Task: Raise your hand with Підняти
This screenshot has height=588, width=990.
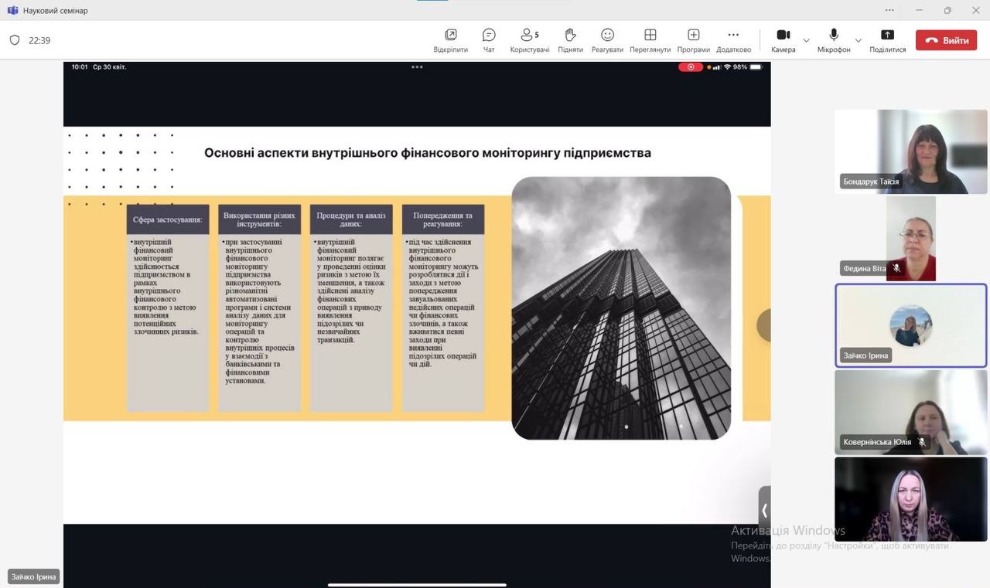Action: coord(570,40)
